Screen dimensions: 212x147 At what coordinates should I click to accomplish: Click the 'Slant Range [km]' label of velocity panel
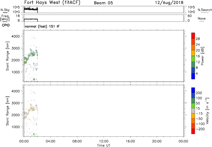(7, 111)
